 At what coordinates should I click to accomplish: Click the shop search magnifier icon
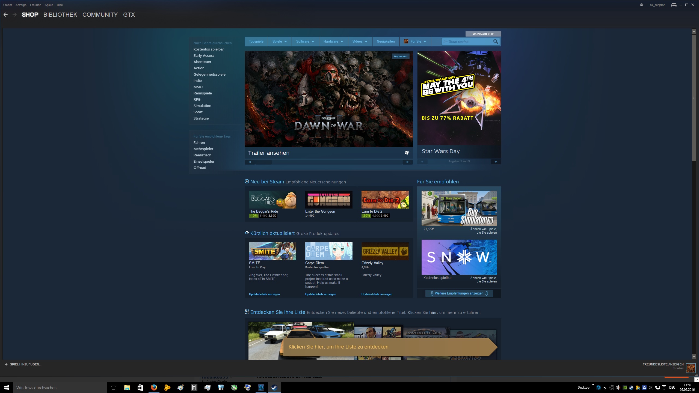point(496,41)
